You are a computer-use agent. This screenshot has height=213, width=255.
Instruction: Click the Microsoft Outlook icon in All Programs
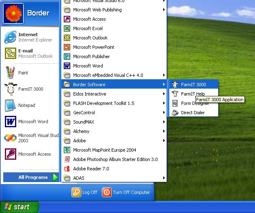(67, 38)
